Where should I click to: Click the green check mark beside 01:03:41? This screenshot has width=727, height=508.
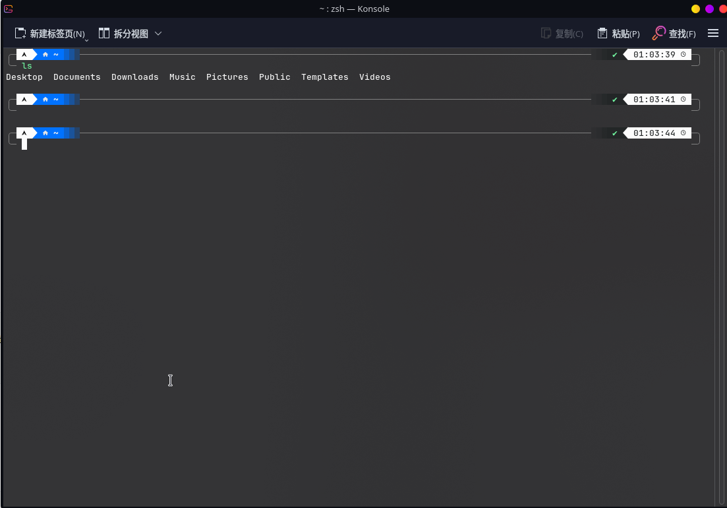tap(615, 100)
